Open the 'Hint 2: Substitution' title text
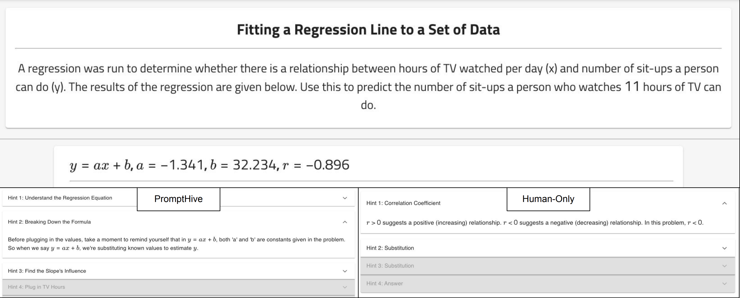 (390, 248)
